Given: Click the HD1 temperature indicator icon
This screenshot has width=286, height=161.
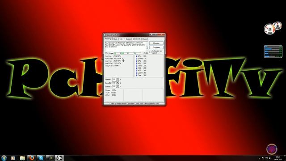Looking at the screenshot, I should pos(136,71).
